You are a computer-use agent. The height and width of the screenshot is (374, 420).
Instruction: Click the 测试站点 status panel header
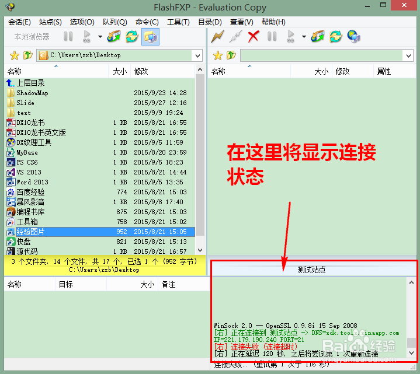tap(312, 270)
